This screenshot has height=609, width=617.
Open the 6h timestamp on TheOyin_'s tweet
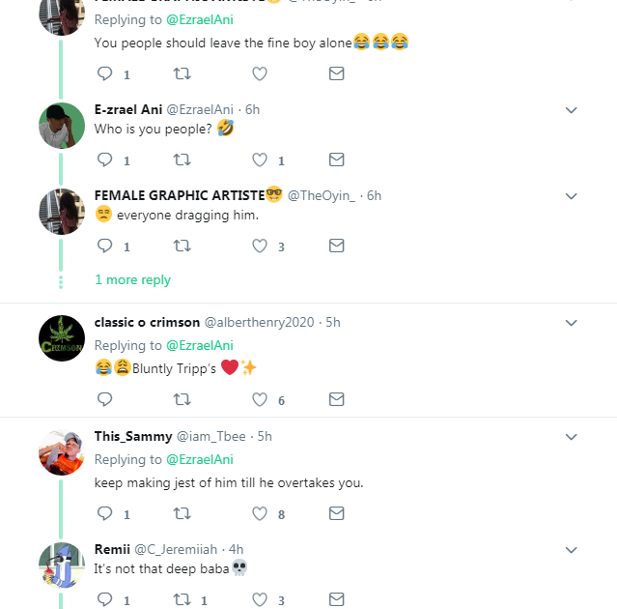pyautogui.click(x=374, y=195)
